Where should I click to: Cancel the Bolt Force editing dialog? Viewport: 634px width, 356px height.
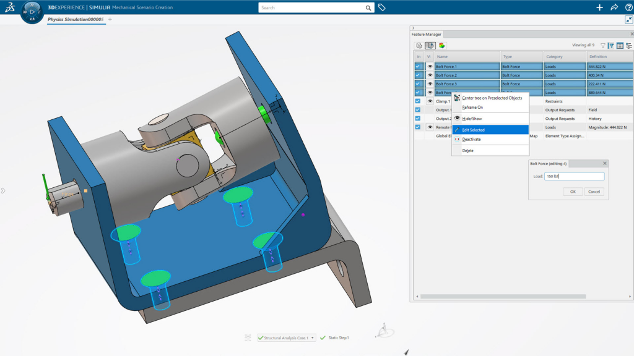(594, 192)
